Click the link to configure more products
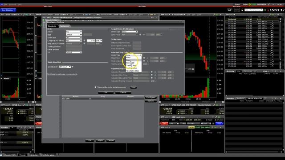285x160 pixels. click(x=62, y=74)
